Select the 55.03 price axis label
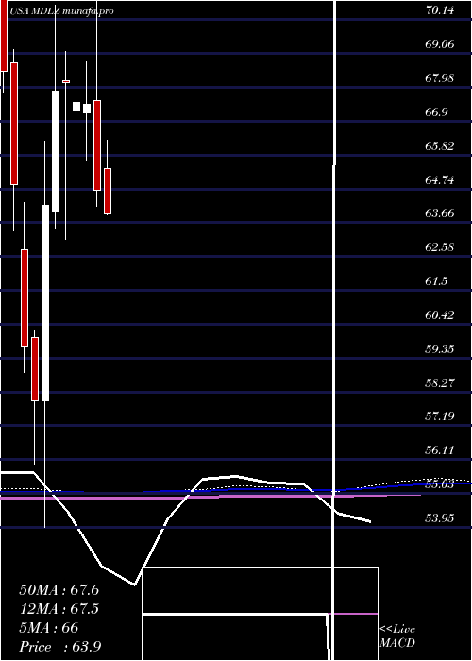The height and width of the screenshot is (661, 472). (440, 484)
